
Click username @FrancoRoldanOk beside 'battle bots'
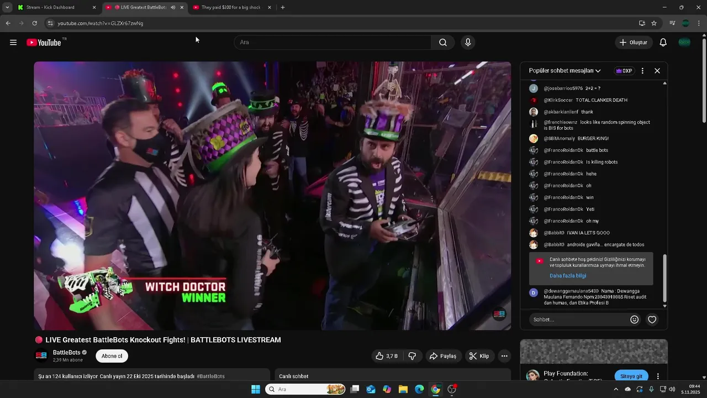point(563,150)
